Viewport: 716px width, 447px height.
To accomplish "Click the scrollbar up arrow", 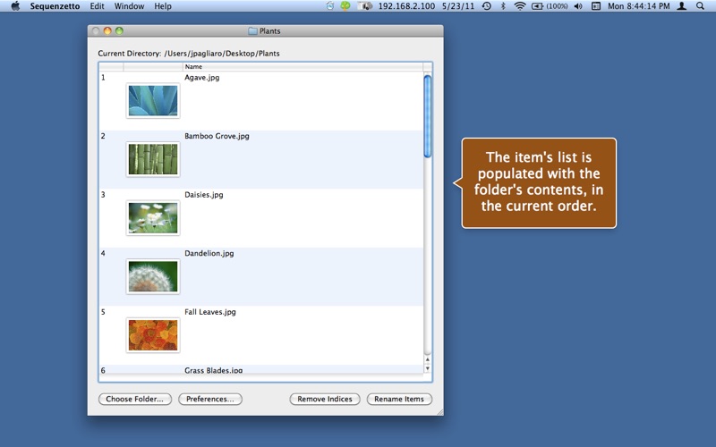I will [428, 360].
